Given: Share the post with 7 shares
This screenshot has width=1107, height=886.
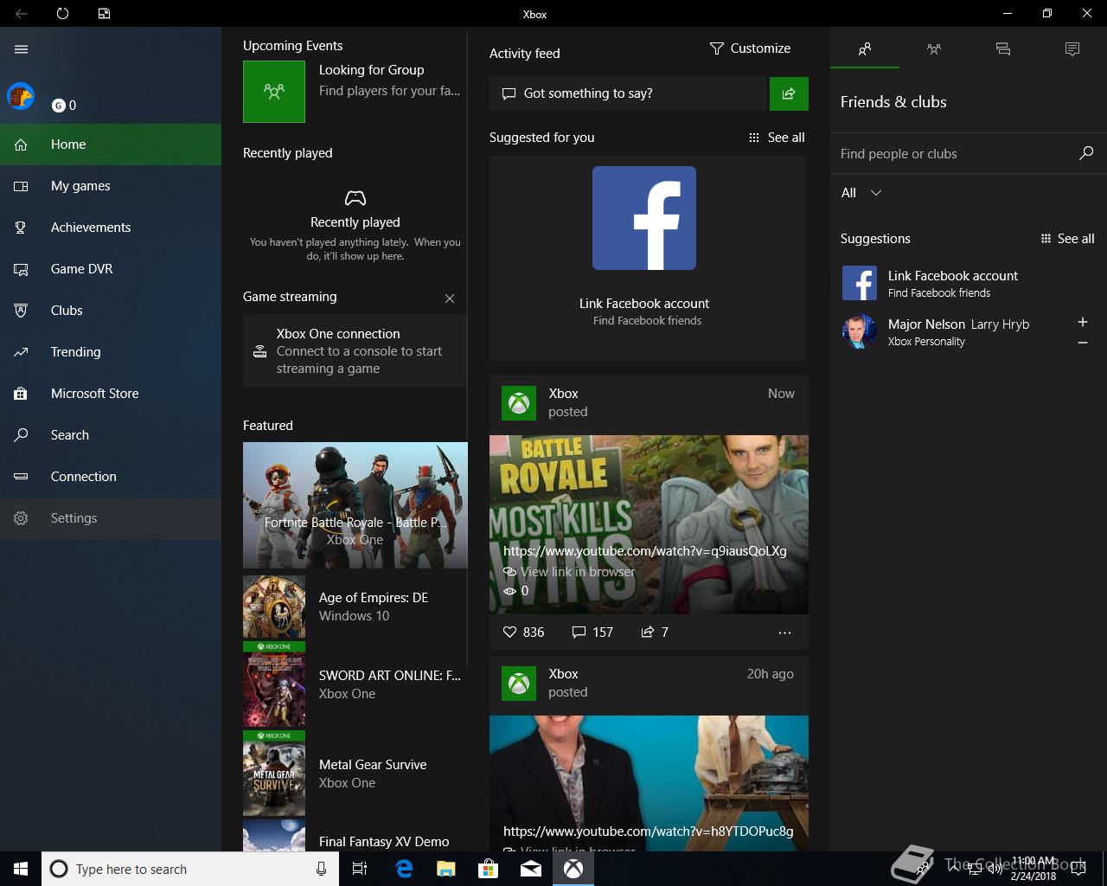Looking at the screenshot, I should point(655,632).
